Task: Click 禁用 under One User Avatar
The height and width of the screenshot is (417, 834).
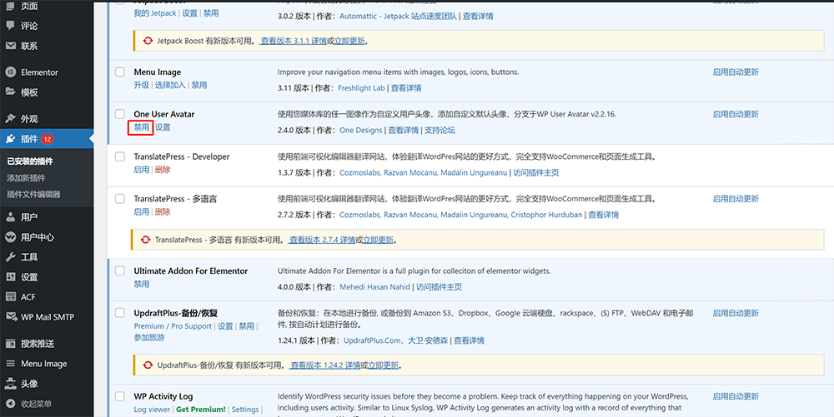Action: [142, 127]
